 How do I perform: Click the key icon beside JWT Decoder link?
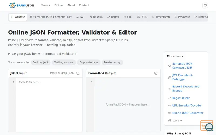[170, 77]
